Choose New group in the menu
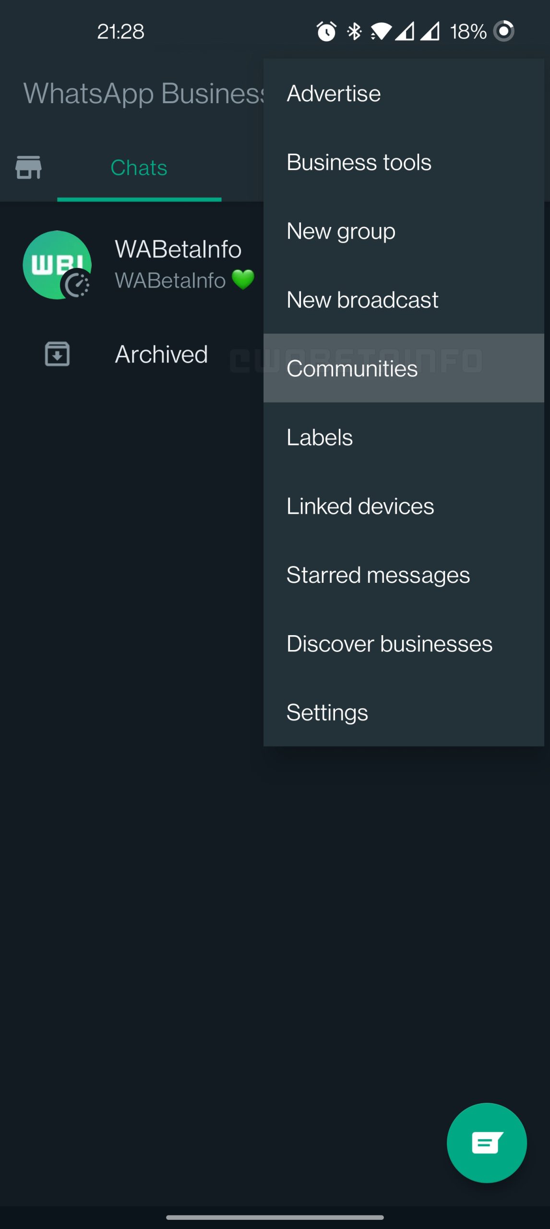Screen dimensions: 550x1229 404,231
